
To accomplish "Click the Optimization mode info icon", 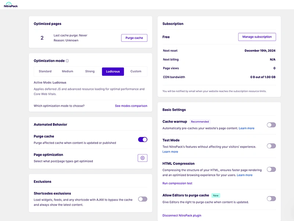I will (x=67, y=61).
